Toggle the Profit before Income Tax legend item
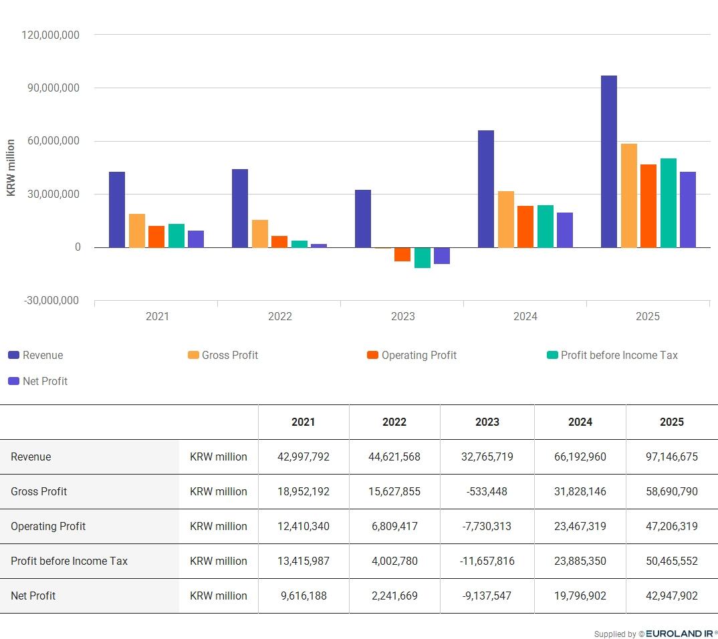The height and width of the screenshot is (639, 718). (x=612, y=355)
